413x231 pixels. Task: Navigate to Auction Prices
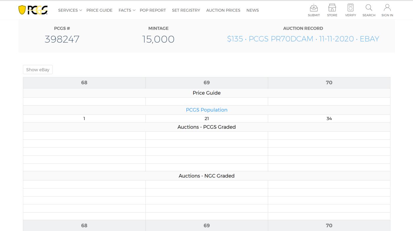[223, 10]
